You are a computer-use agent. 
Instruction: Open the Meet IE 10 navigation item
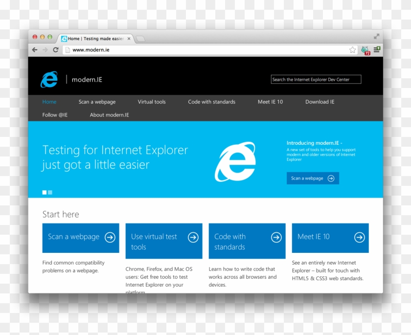(270, 102)
